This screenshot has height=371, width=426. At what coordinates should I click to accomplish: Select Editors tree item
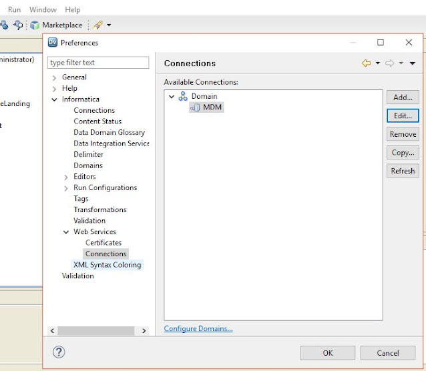(x=85, y=177)
